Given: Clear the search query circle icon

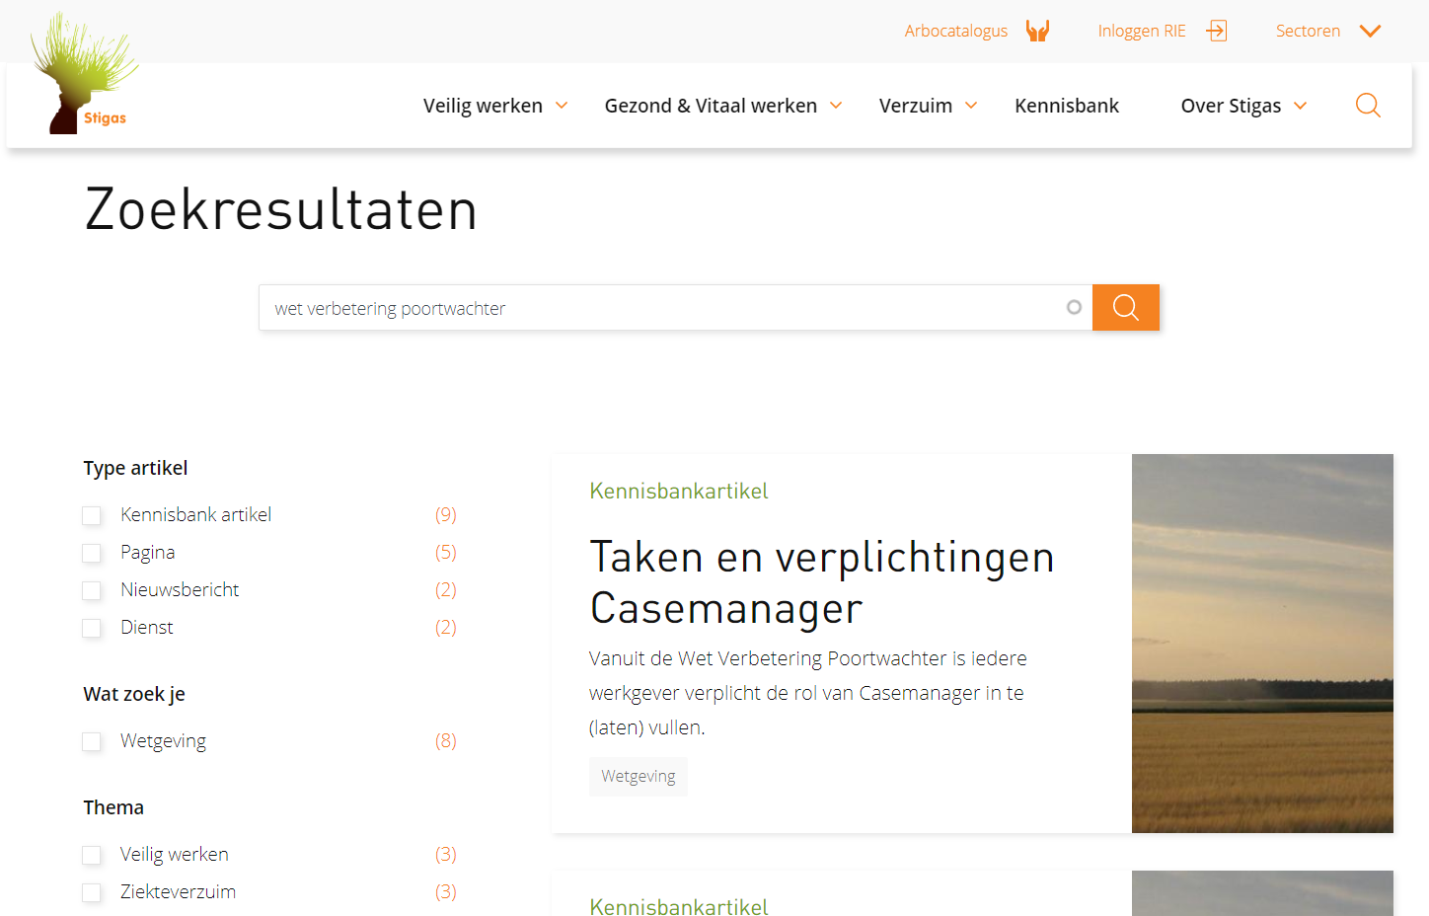Looking at the screenshot, I should 1074,308.
